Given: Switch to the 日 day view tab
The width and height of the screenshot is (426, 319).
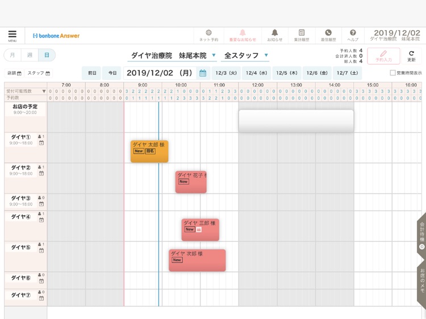Looking at the screenshot, I should point(47,55).
